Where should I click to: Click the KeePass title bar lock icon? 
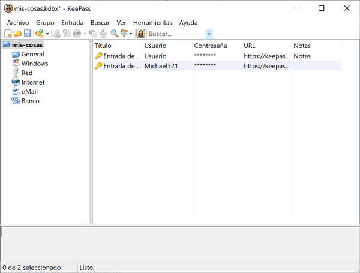coord(8,8)
